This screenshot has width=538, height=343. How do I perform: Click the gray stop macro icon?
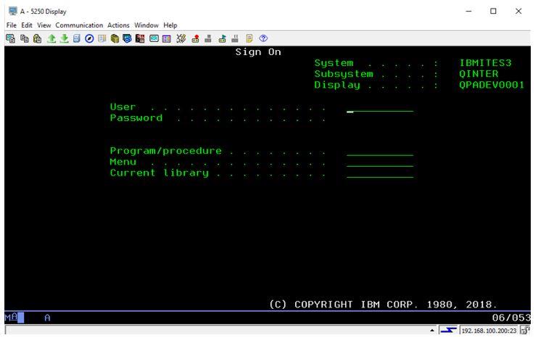[208, 38]
